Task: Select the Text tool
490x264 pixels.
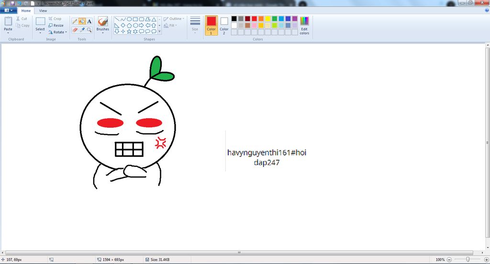Action: [x=89, y=21]
